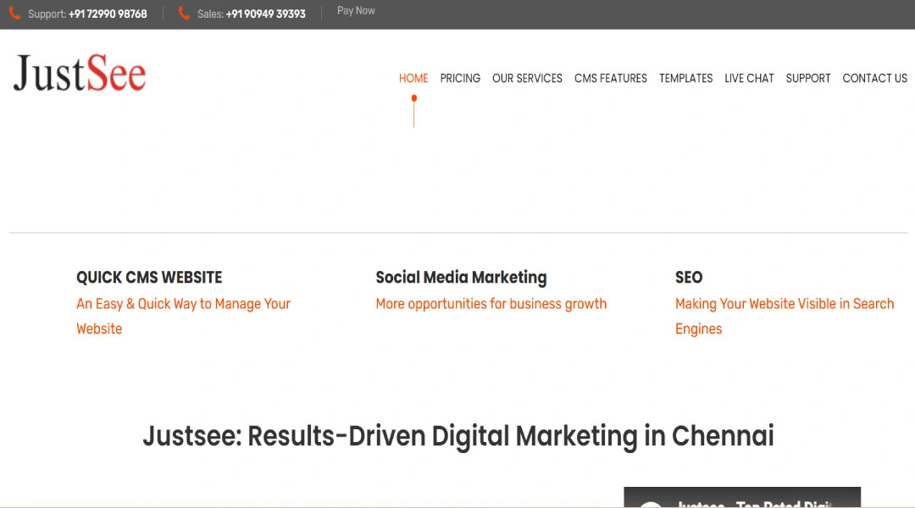Open the SUPPORT menu item
The width and height of the screenshot is (915, 508).
tap(808, 78)
